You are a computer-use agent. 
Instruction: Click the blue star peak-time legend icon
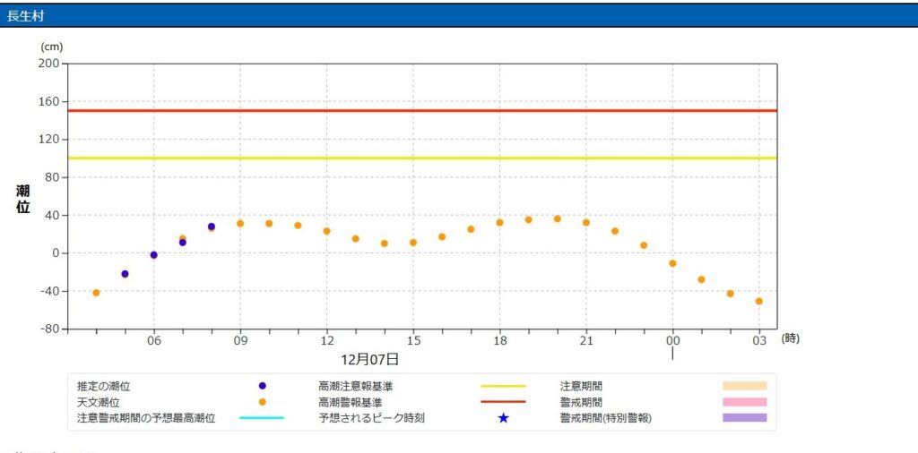(504, 418)
